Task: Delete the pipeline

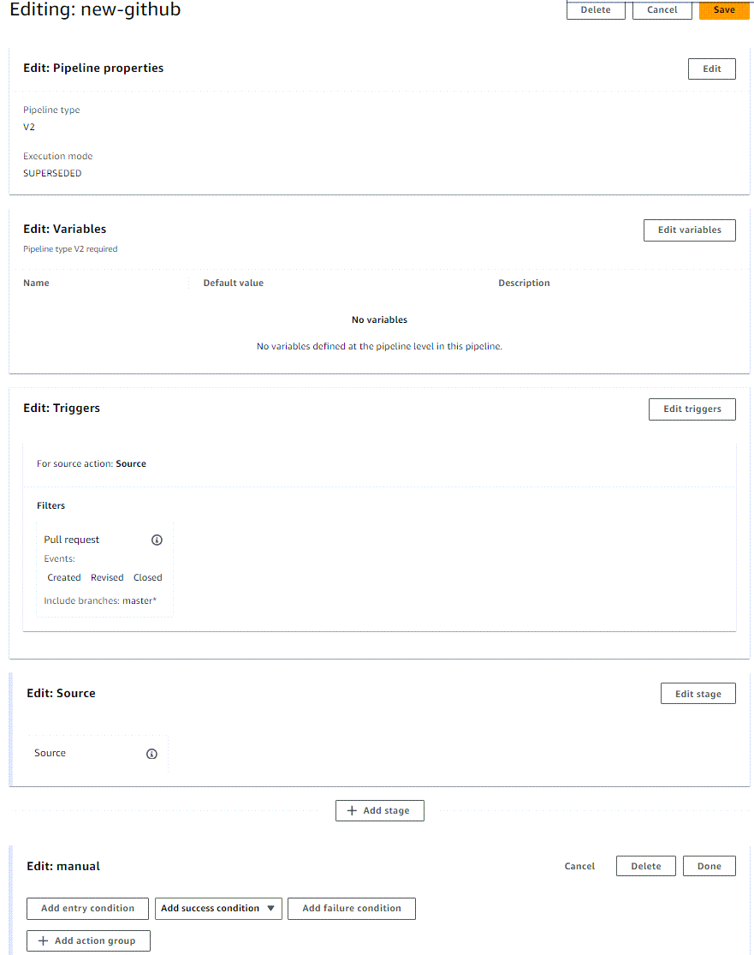Action: tap(596, 10)
